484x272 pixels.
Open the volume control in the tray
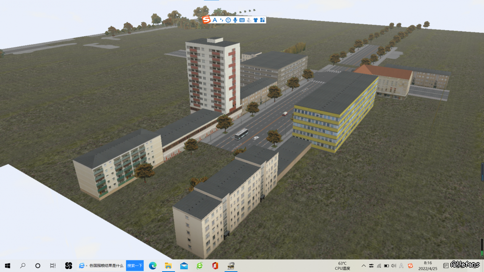[x=394, y=266]
